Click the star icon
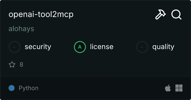Screen dimensions: 191x100 pos(12,64)
